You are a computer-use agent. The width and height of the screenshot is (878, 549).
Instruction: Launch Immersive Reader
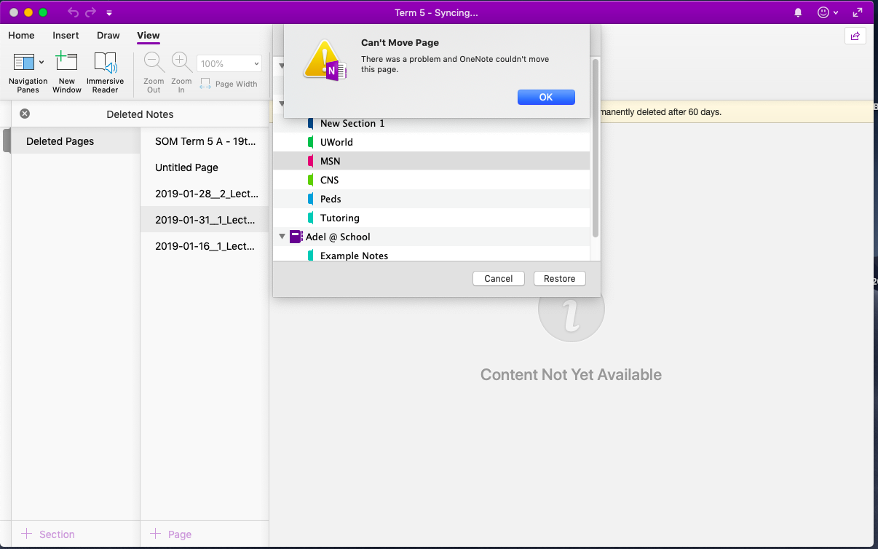pyautogui.click(x=105, y=73)
